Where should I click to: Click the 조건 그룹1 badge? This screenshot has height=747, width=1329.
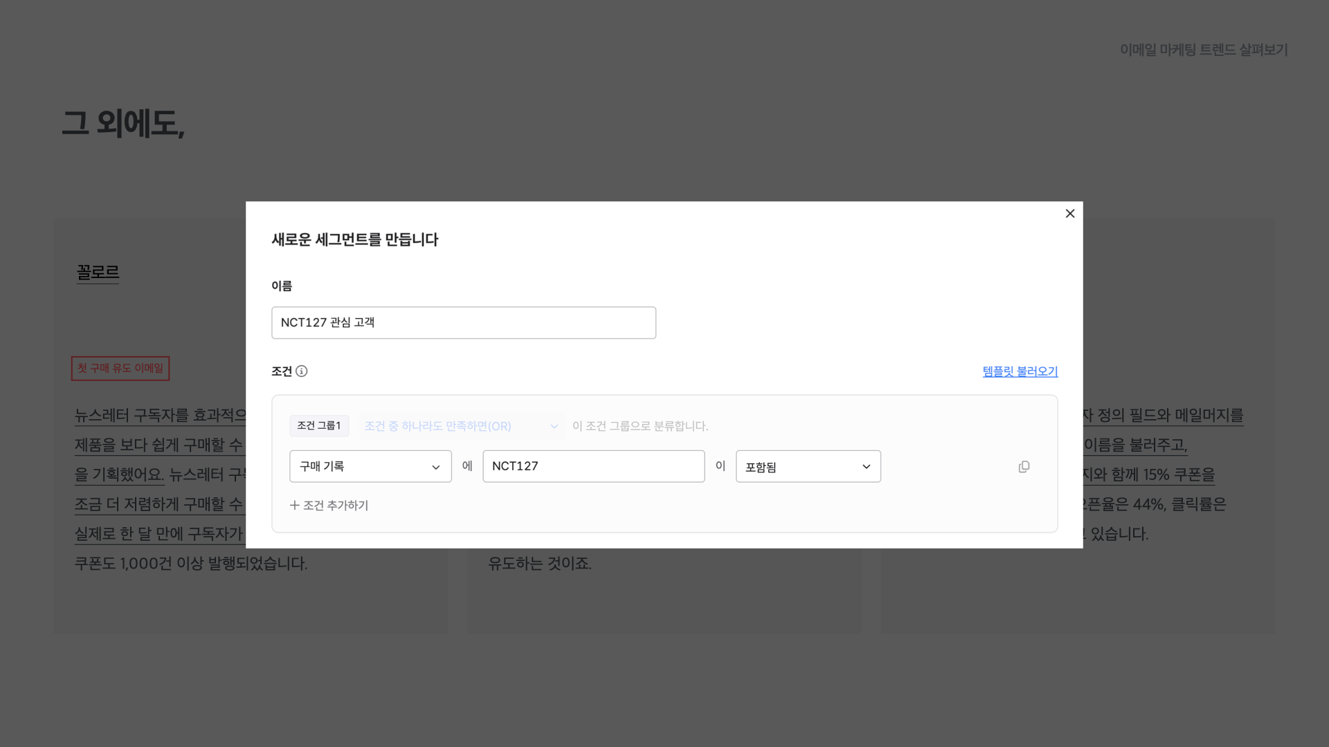pyautogui.click(x=318, y=425)
